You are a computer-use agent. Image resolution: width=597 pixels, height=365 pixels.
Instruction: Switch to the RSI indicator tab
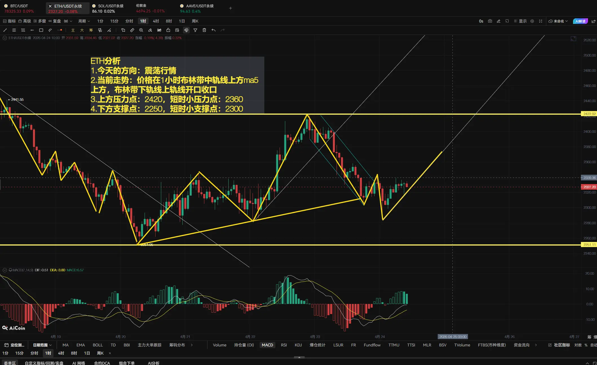(x=284, y=345)
